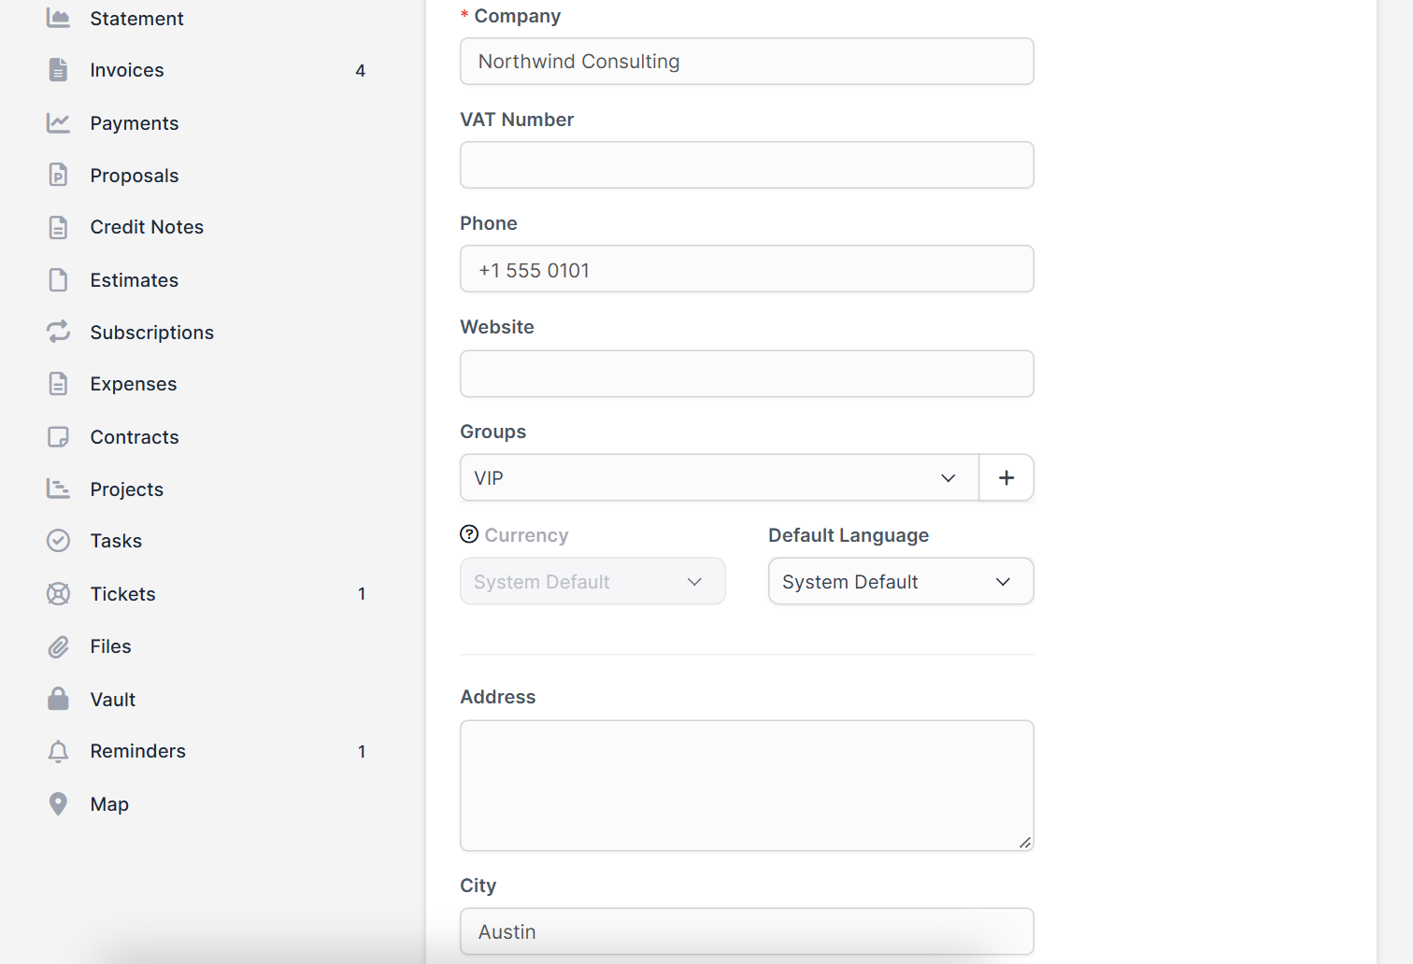Click the Vault padlock icon
The height and width of the screenshot is (964, 1413).
click(58, 699)
